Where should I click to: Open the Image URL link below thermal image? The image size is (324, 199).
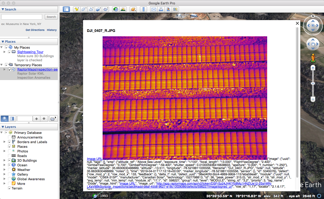coord(95,159)
